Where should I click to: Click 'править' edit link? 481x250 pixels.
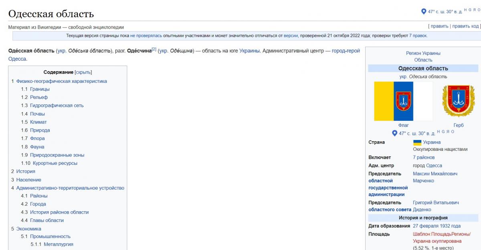(439, 26)
